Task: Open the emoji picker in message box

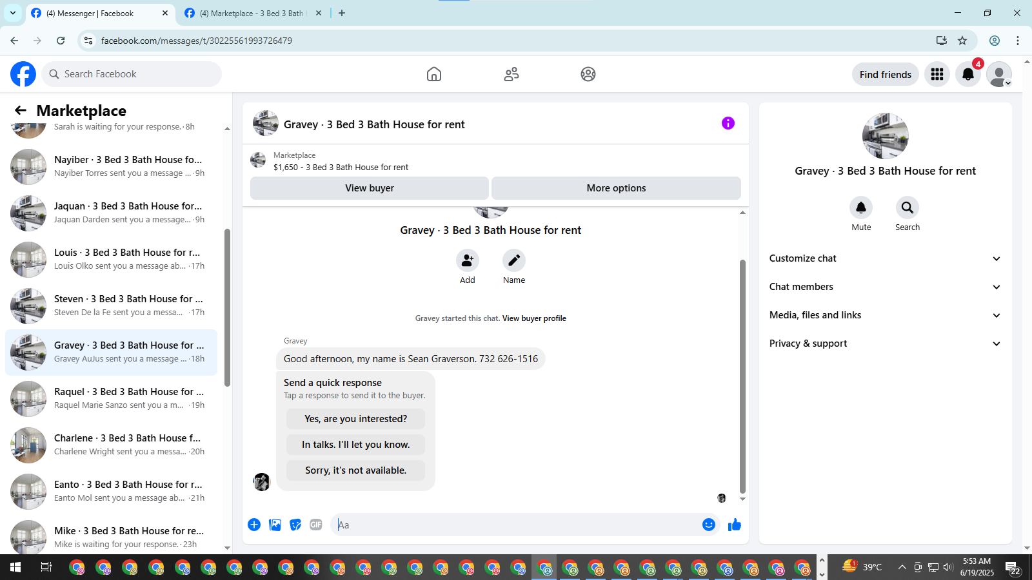Action: click(709, 525)
